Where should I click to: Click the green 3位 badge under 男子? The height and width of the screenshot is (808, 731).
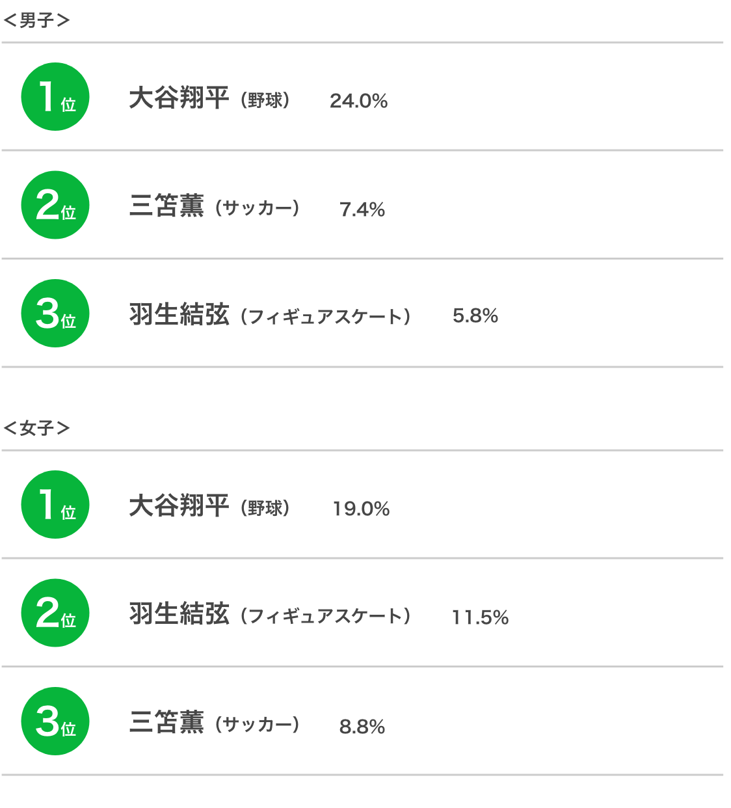tap(55, 314)
